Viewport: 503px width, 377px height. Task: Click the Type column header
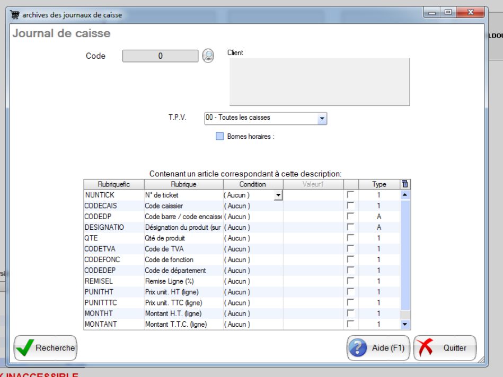click(378, 184)
